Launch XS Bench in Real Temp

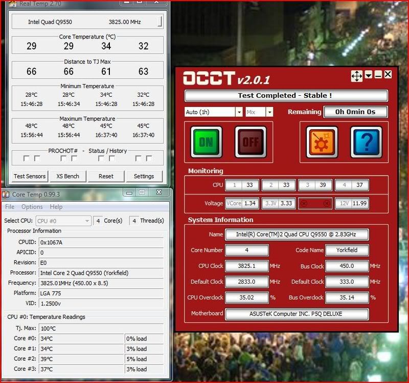[x=68, y=176]
